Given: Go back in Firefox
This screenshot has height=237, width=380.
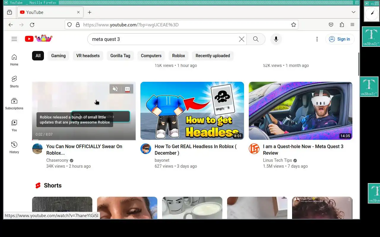Looking at the screenshot, I should click(x=11, y=25).
